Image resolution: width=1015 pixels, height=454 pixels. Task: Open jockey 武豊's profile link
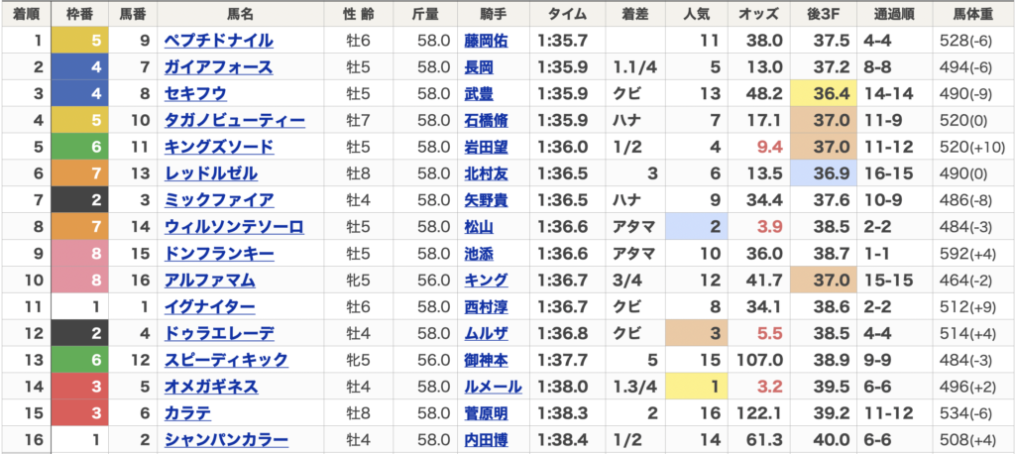479,94
